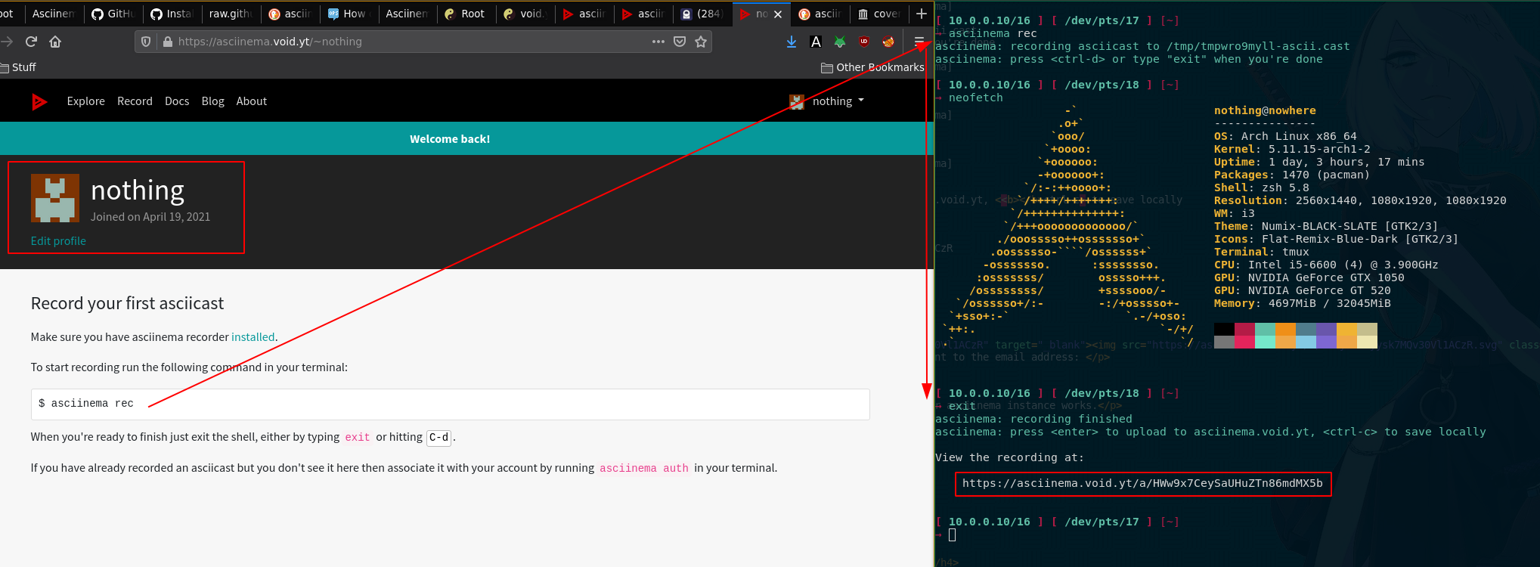Screen dimensions: 1540x567
Task: Click the 'A' extension icon in toolbar
Action: pos(816,42)
